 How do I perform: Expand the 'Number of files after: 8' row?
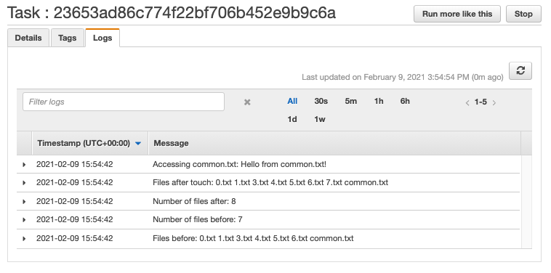24,201
